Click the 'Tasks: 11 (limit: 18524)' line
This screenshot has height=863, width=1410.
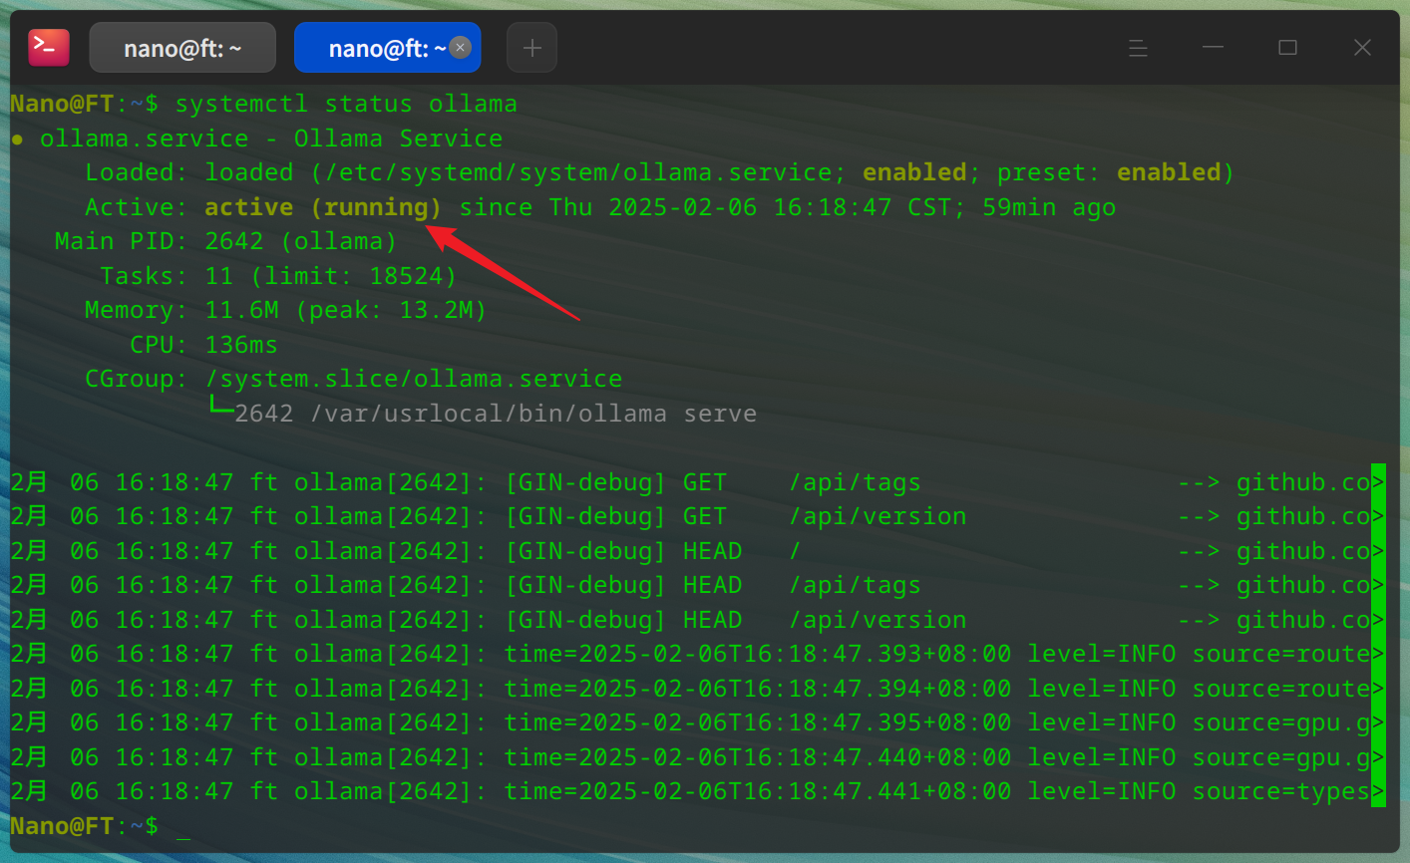tap(278, 276)
